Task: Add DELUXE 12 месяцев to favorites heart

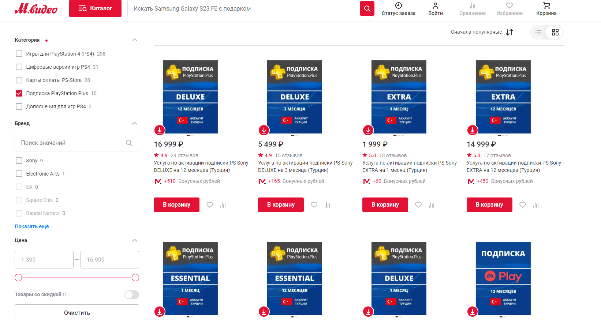Action: (210, 205)
